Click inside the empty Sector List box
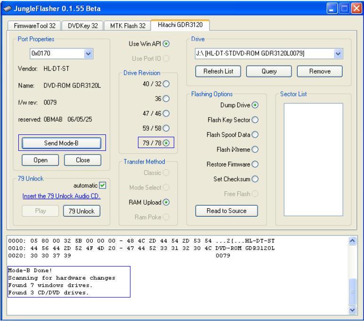The width and height of the screenshot is (364, 321). coord(314,159)
